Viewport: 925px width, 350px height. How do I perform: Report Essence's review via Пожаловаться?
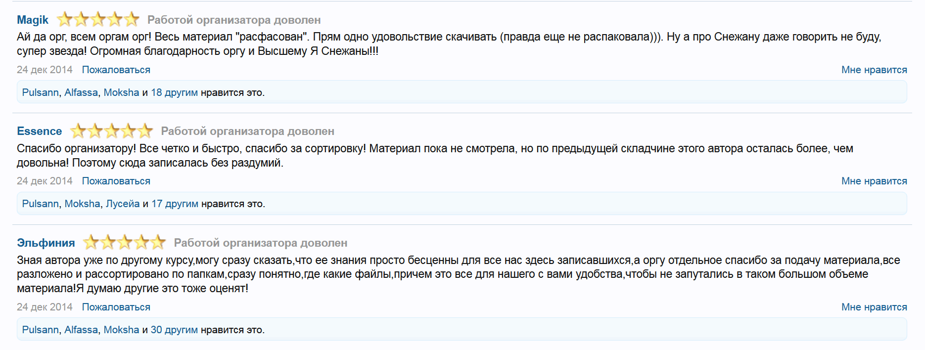point(116,181)
